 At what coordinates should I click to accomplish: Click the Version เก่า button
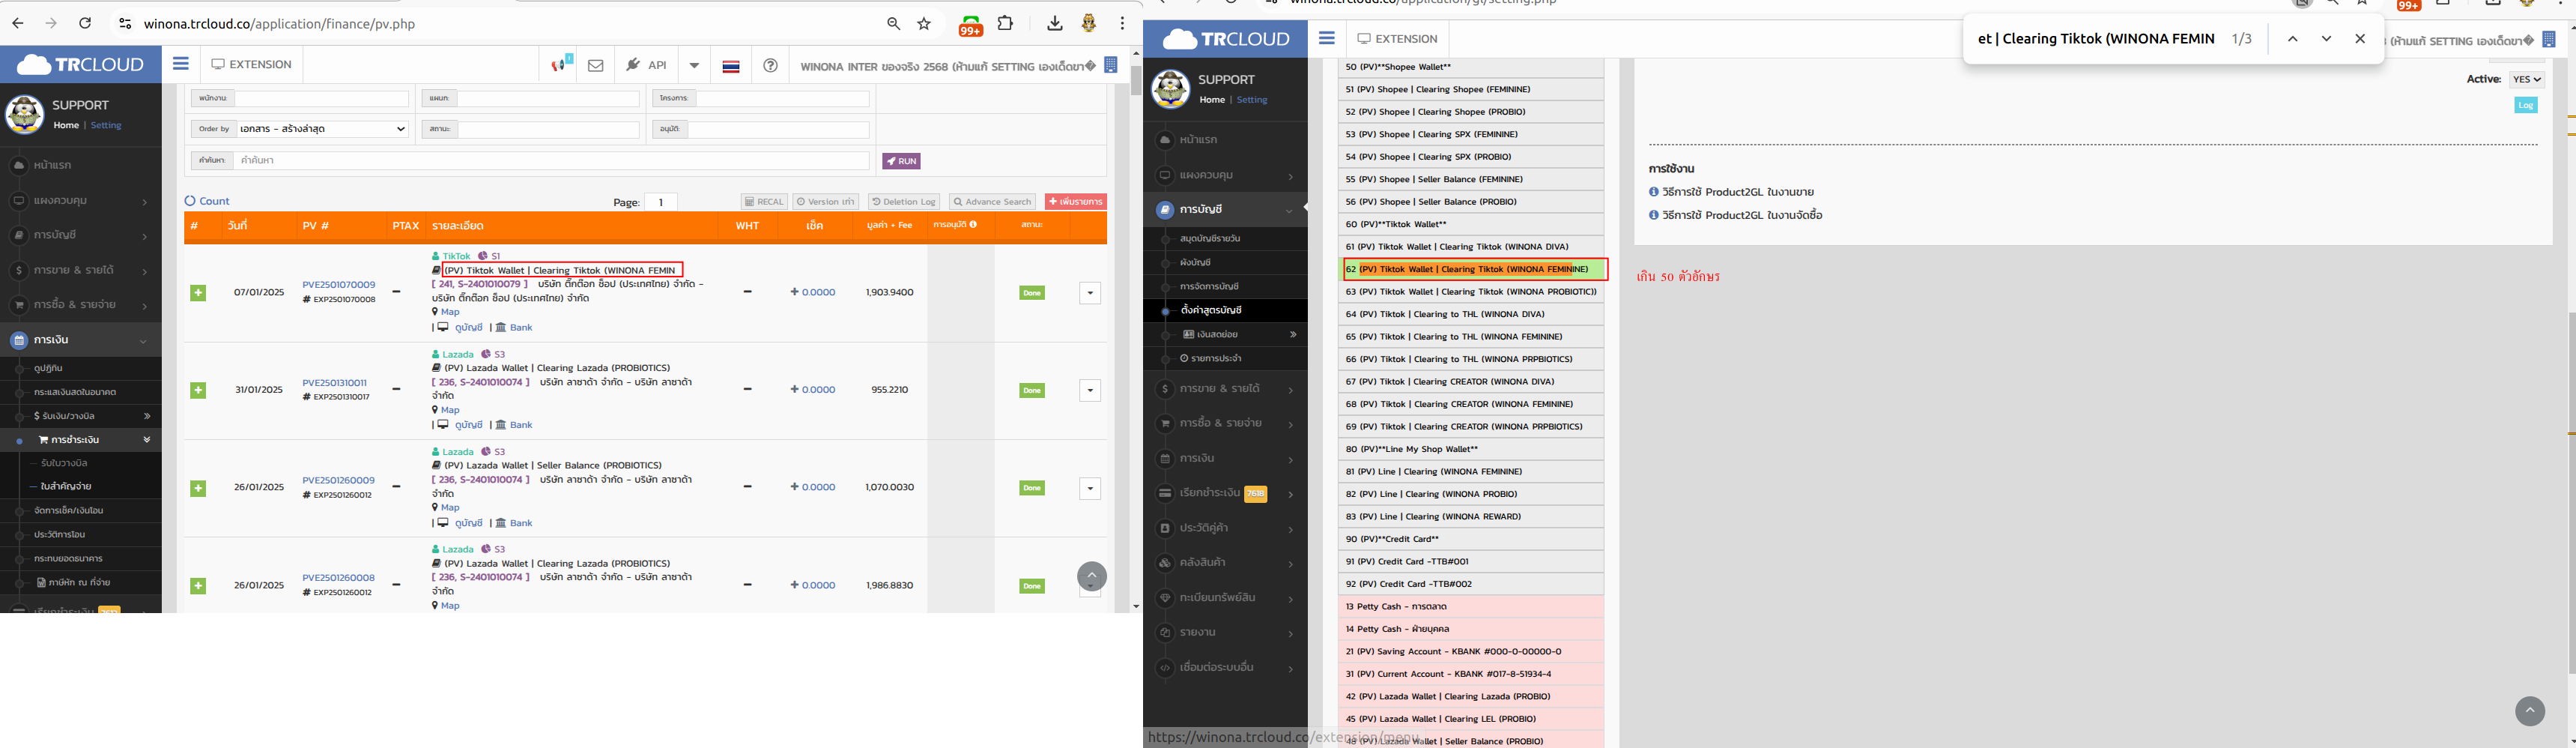(x=826, y=202)
